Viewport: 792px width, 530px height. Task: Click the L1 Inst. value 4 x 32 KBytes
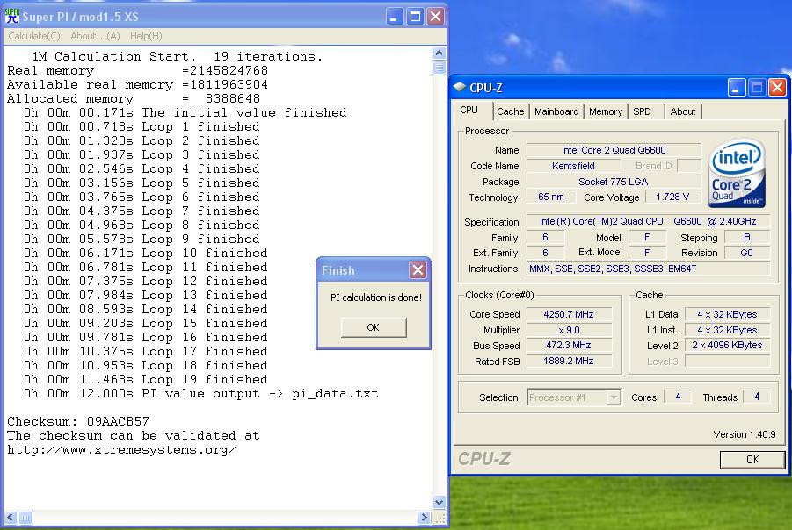click(x=727, y=330)
